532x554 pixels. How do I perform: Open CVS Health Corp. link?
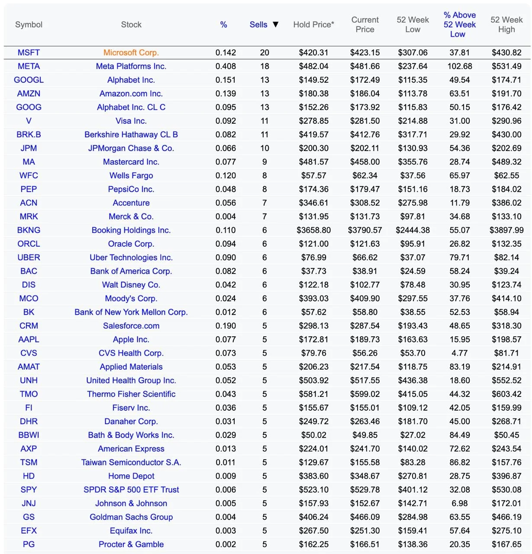tap(131, 353)
